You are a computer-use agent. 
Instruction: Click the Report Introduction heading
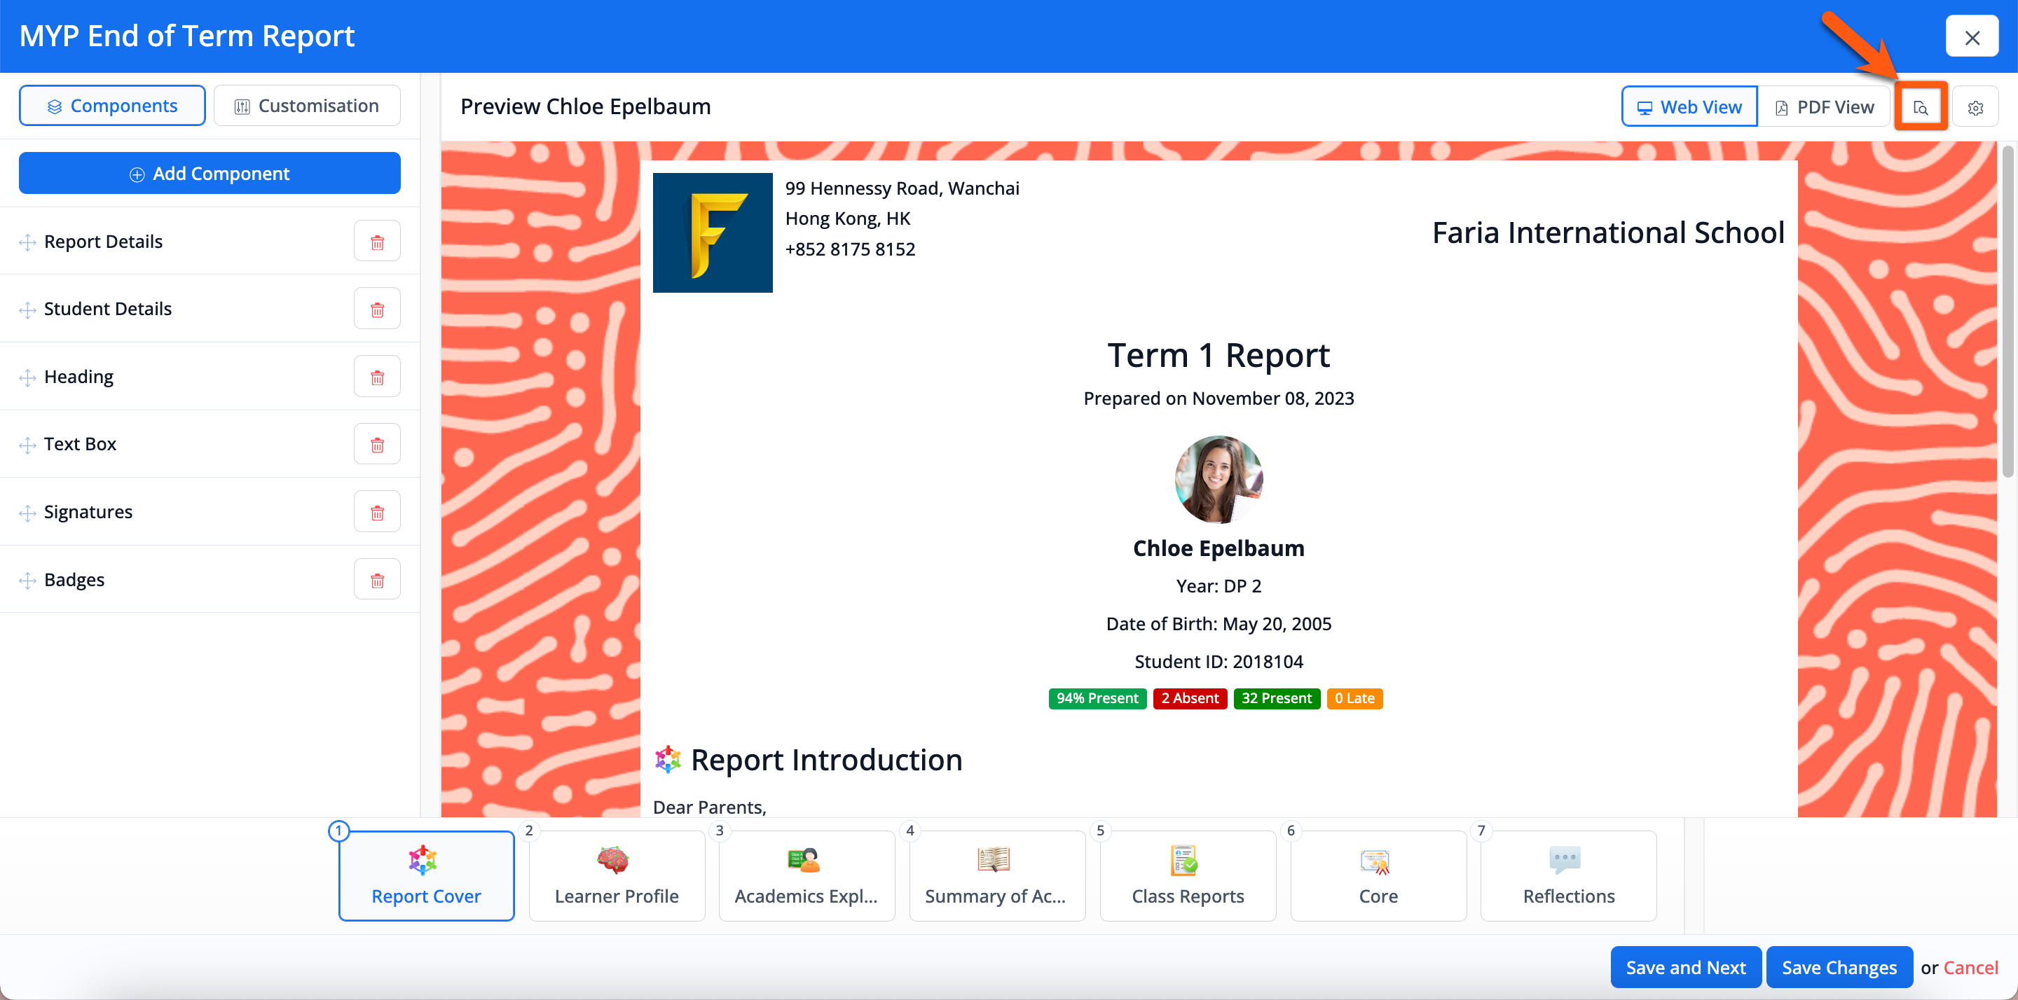click(827, 760)
